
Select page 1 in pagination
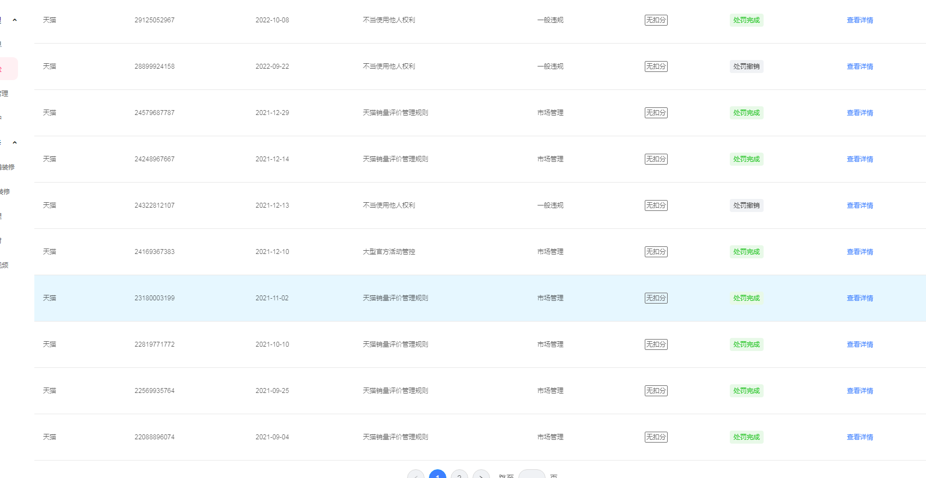[438, 475]
